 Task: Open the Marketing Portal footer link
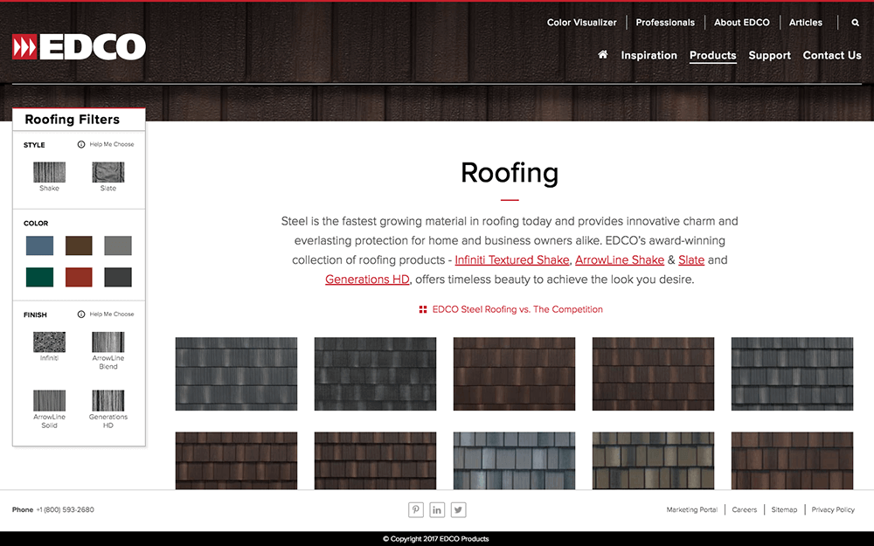691,510
